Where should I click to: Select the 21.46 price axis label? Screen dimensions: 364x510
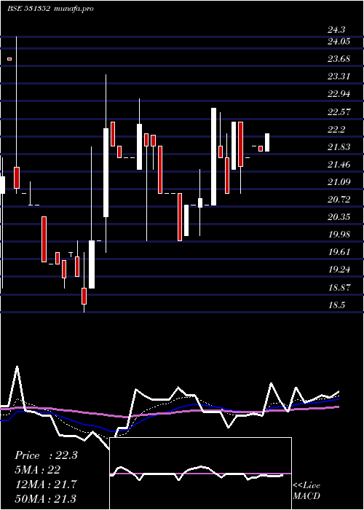point(339,165)
